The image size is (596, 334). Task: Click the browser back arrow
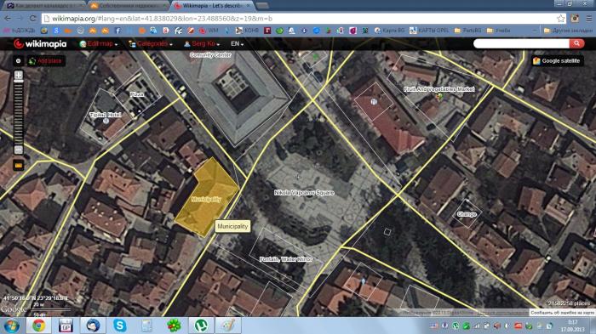click(x=8, y=18)
